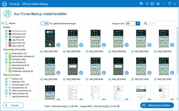Click the Nachrichten category icon

(10, 53)
